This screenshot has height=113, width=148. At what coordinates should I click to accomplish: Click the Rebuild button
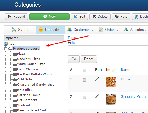coord(16,17)
